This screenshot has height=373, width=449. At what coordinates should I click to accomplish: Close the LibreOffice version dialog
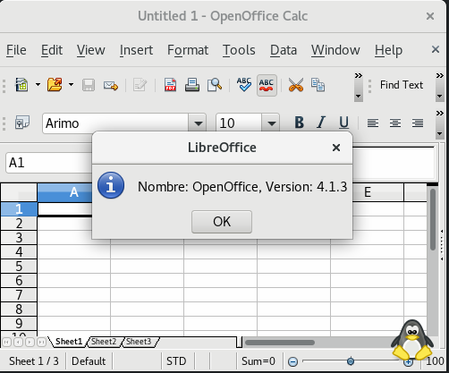[x=336, y=148]
